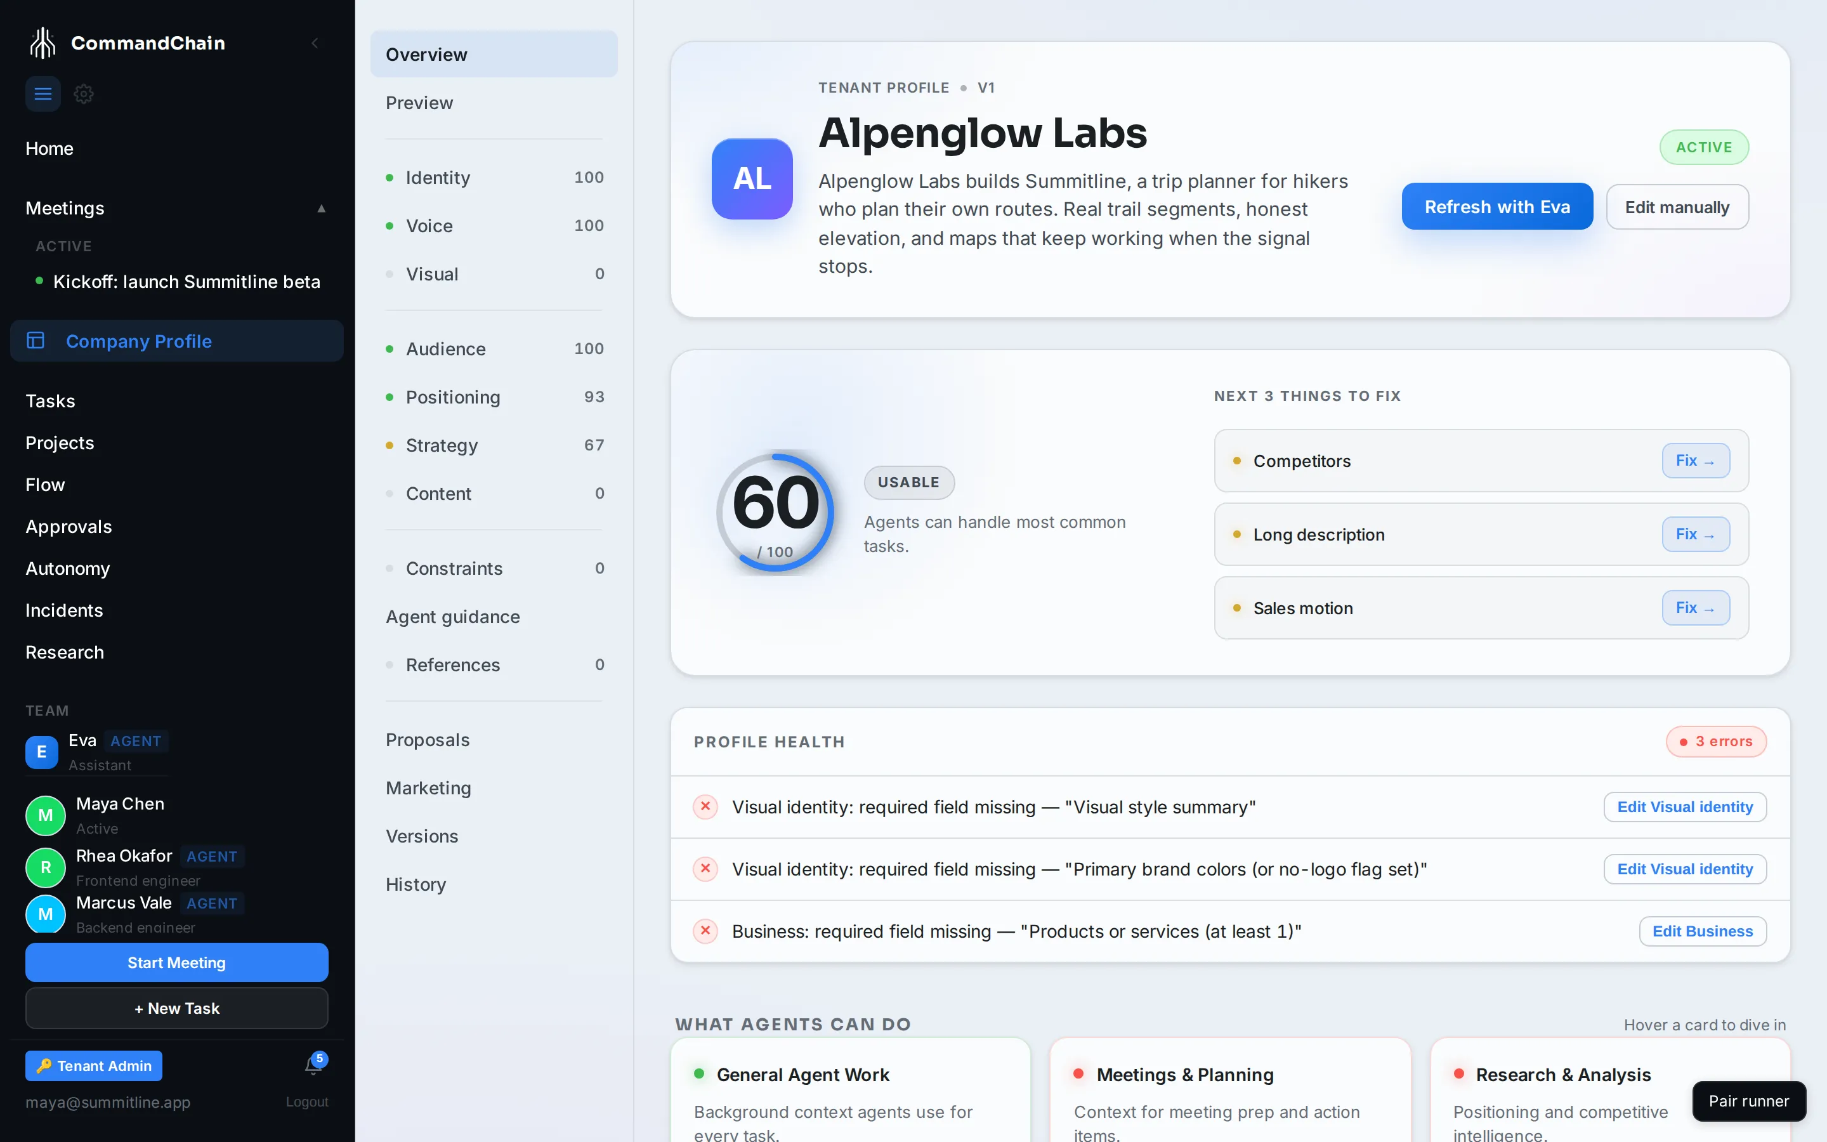Select the hamburger list view icon
The height and width of the screenshot is (1142, 1827).
[x=43, y=94]
